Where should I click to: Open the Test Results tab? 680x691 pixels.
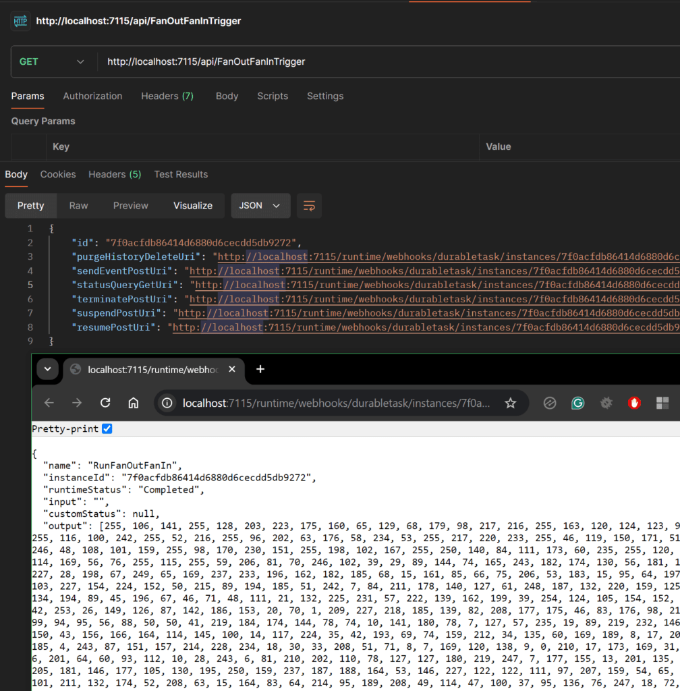click(x=181, y=174)
